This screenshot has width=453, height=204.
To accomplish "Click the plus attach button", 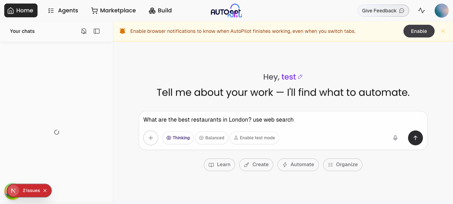I will (x=151, y=138).
